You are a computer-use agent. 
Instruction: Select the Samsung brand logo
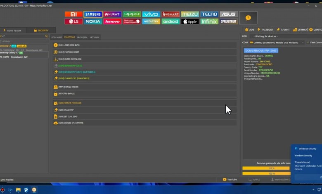pos(93,14)
